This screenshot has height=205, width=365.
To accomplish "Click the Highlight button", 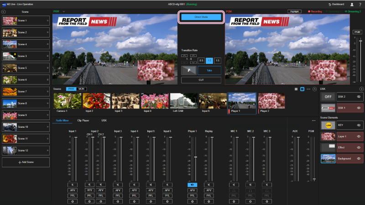I will 294,12.
